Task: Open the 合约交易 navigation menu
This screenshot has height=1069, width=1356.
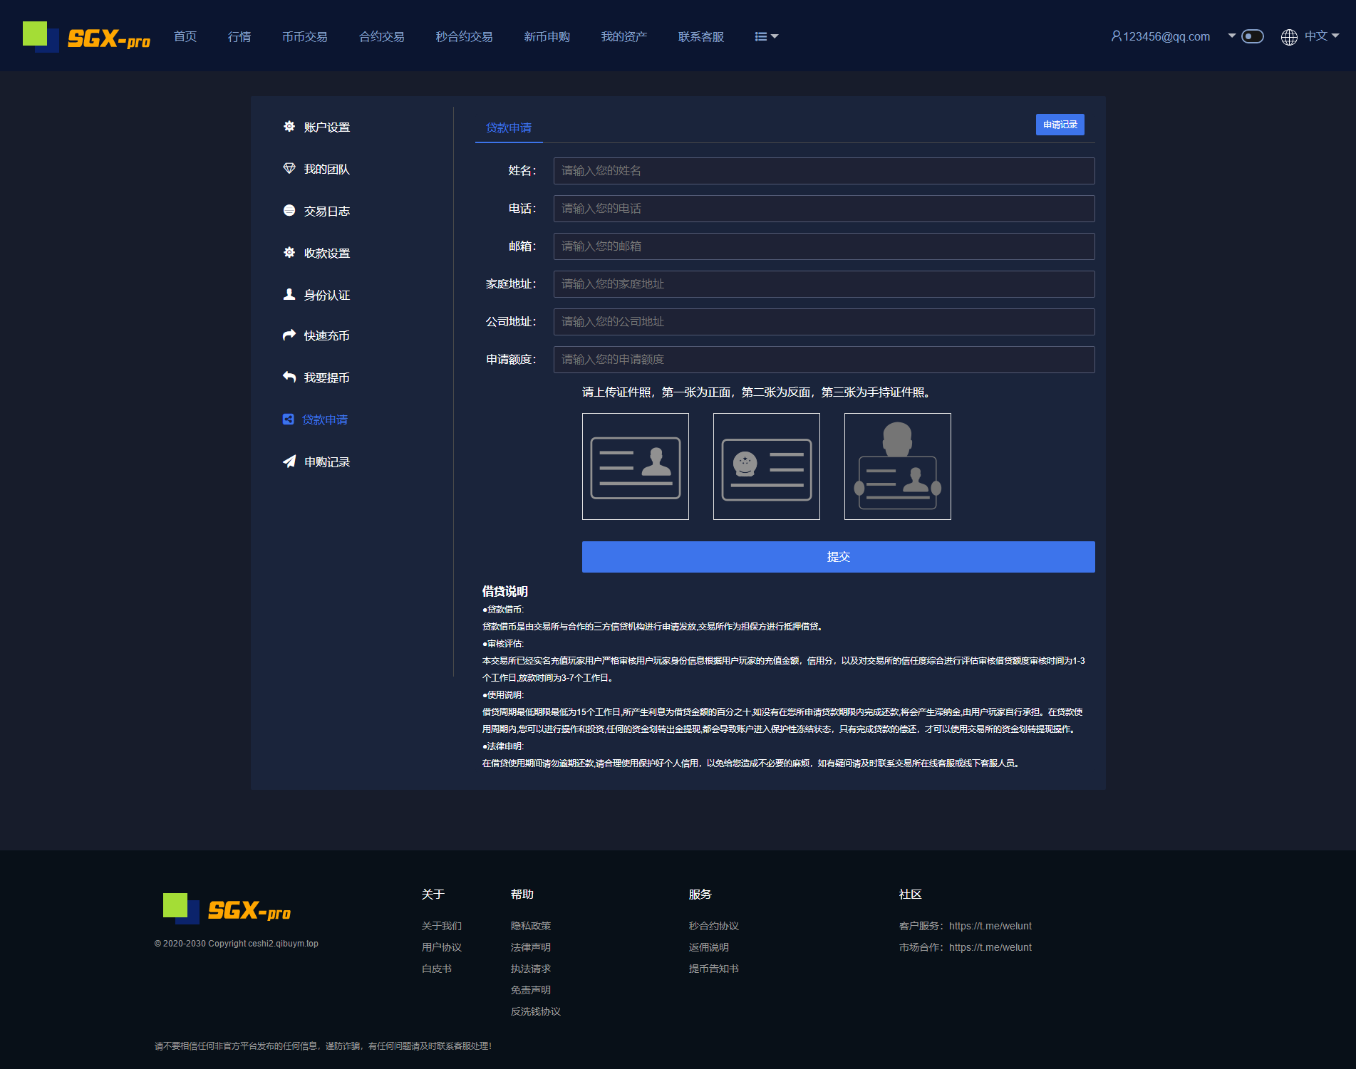Action: (381, 36)
